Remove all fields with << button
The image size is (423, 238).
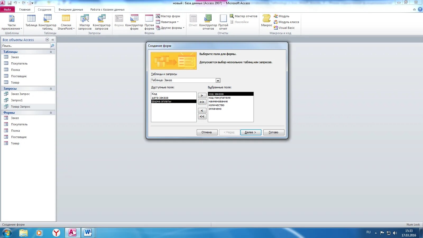point(202,117)
